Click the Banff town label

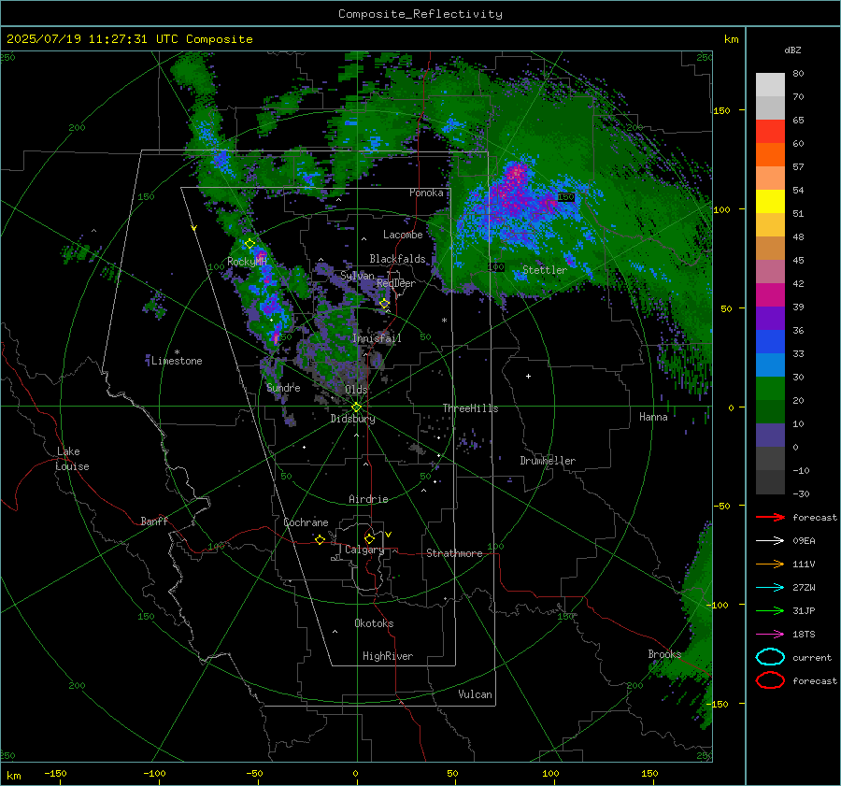[x=154, y=522]
